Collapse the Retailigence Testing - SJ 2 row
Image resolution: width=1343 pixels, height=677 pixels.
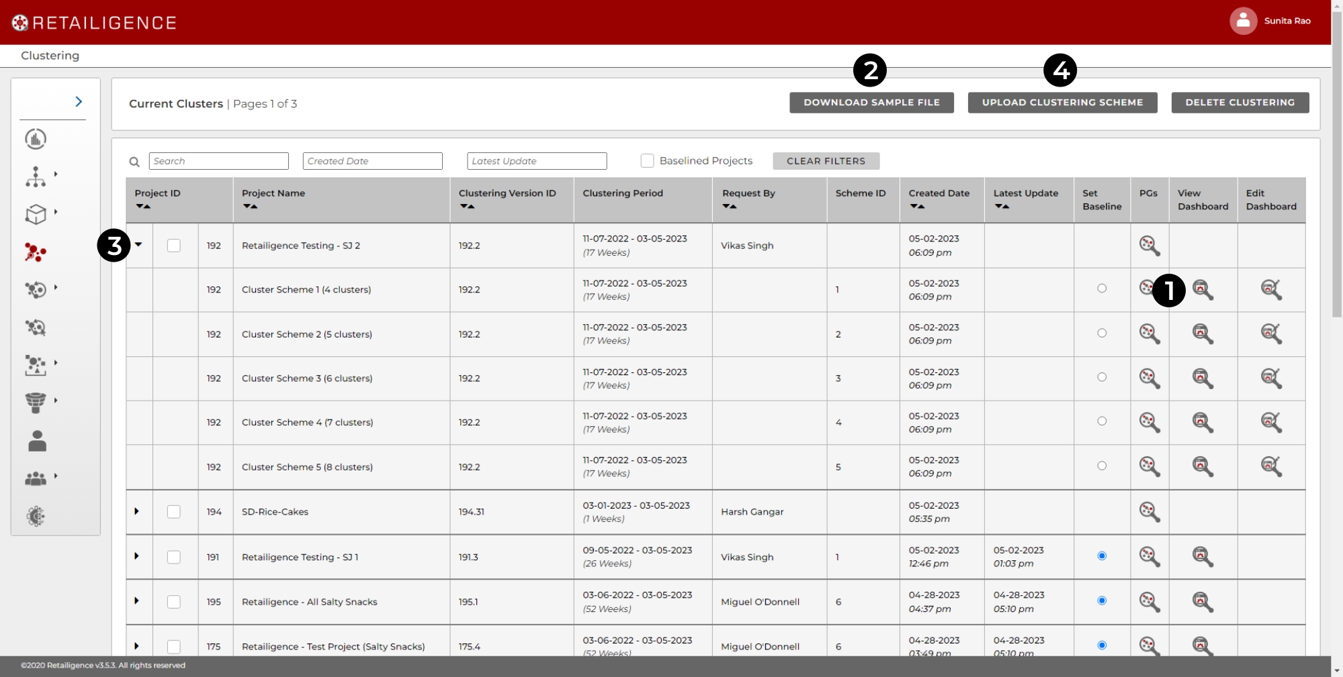[x=138, y=245]
